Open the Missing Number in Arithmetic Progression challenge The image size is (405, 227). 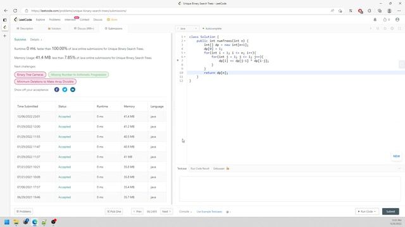[78, 74]
